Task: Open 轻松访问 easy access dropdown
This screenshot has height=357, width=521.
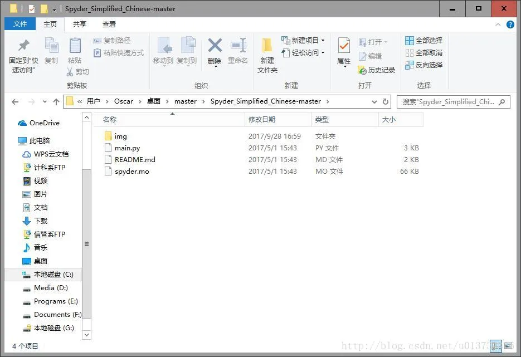Action: [x=303, y=53]
